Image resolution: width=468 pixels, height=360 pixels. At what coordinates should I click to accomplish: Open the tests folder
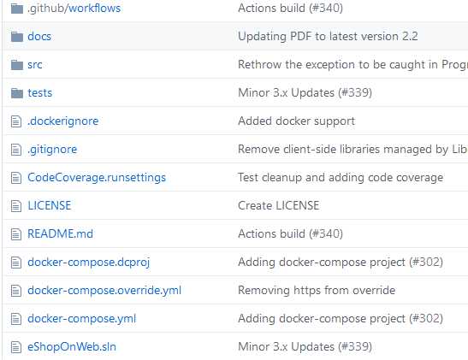39,92
